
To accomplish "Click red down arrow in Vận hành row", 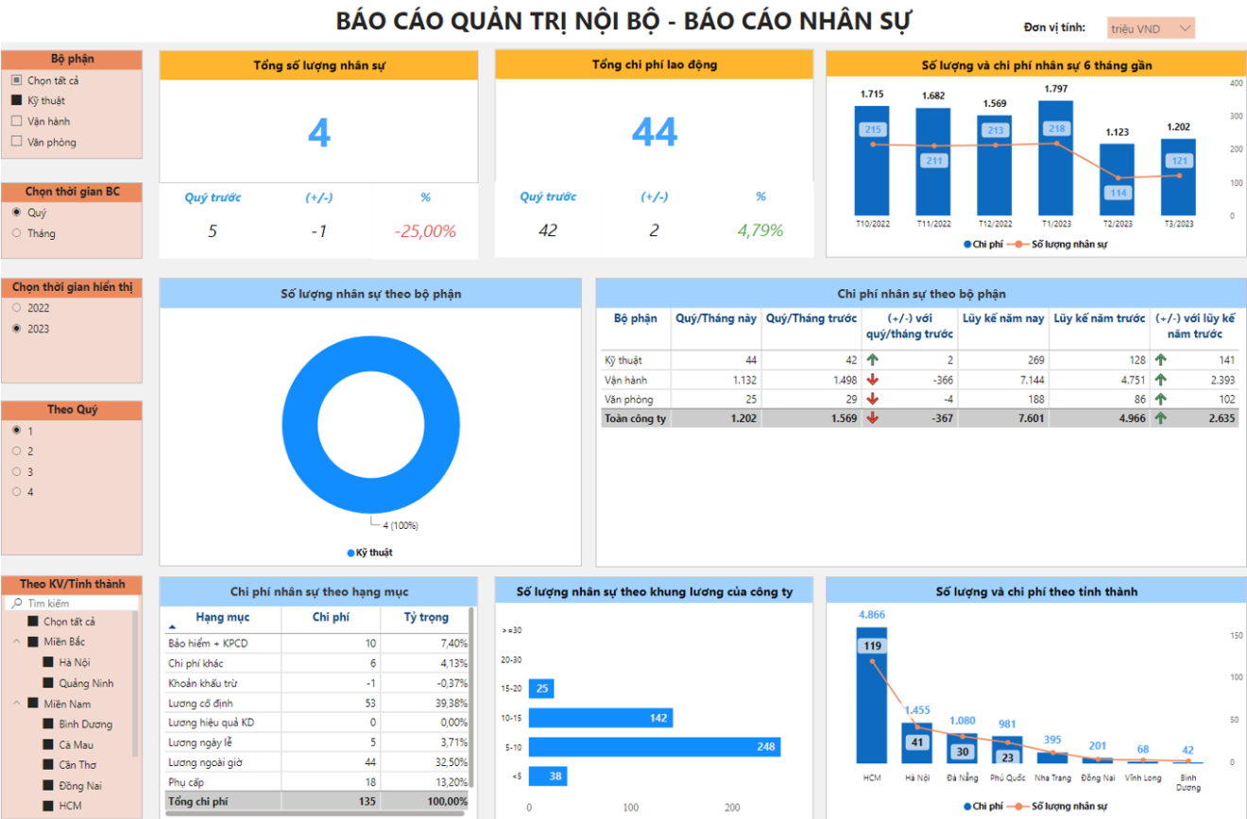I will point(872,380).
